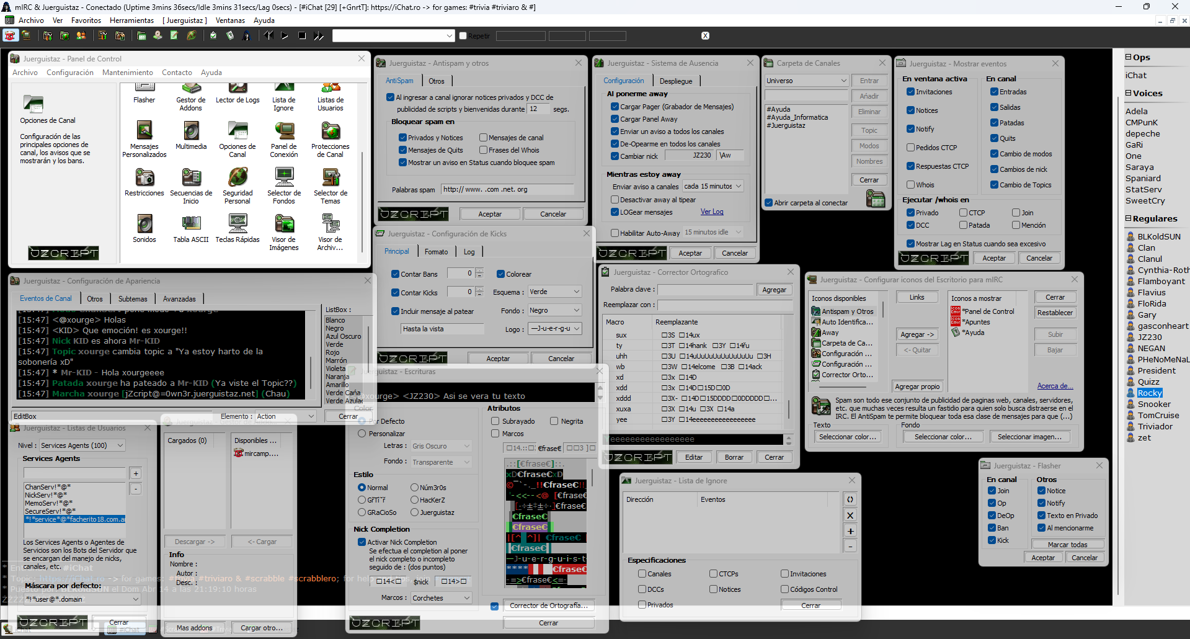Click the X delete icon in Lista de Ignore
1190x639 pixels.
coord(850,515)
